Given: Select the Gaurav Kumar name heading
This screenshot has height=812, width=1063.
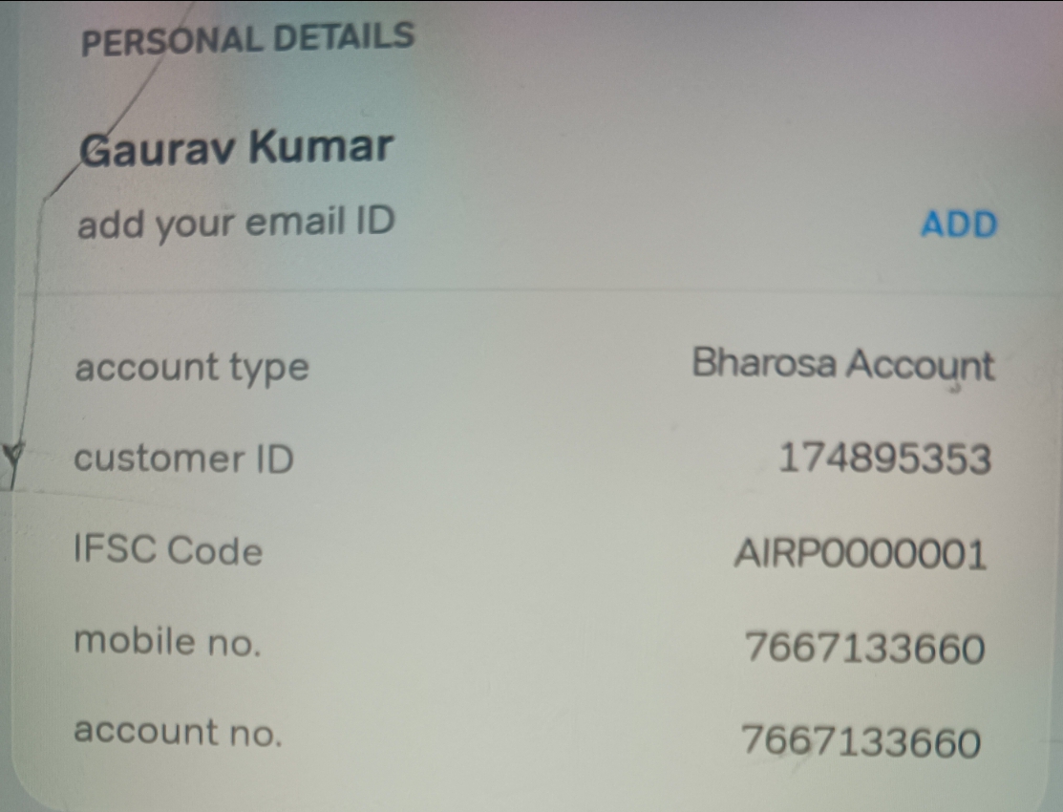Looking at the screenshot, I should coord(236,147).
